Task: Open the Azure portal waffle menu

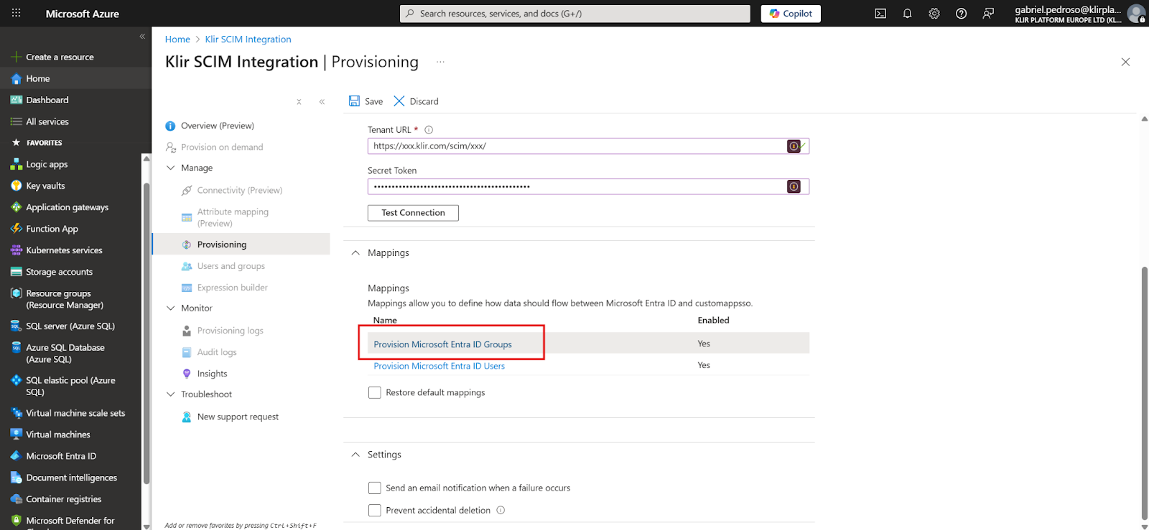Action: point(16,14)
